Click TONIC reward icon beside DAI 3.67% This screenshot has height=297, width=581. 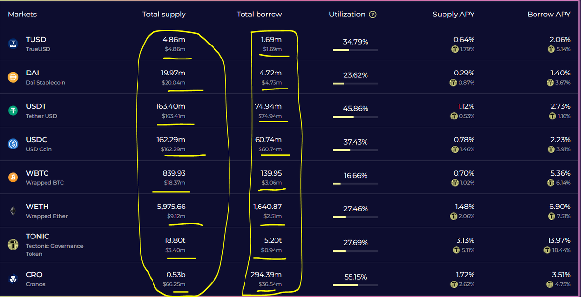tap(551, 83)
